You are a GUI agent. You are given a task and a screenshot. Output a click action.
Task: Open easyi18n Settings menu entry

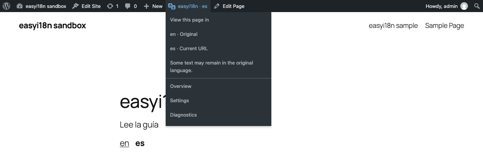click(x=218, y=100)
